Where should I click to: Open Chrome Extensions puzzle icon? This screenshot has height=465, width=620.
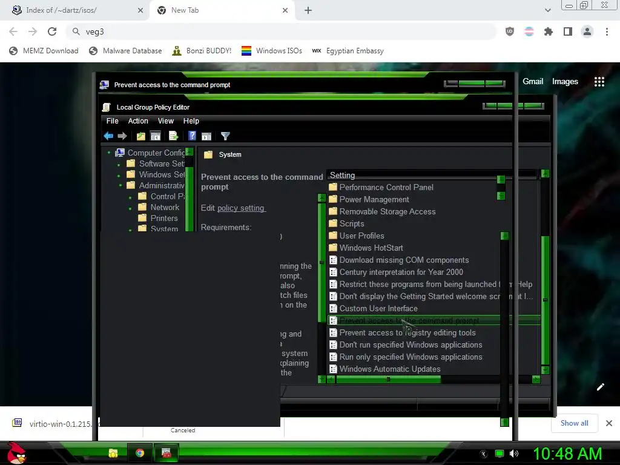click(549, 31)
